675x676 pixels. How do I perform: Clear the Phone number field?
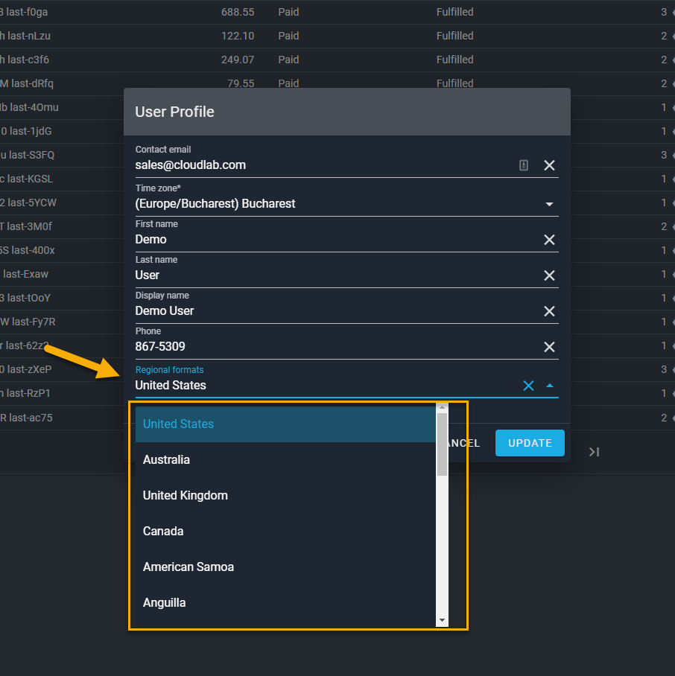coord(549,347)
